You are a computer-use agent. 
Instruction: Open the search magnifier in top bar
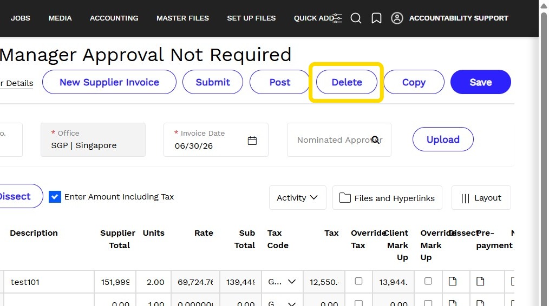[356, 18]
